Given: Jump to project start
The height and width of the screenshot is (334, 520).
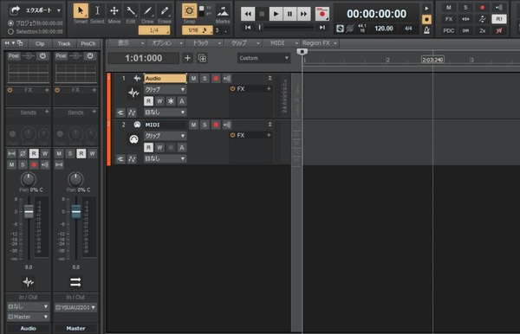Looking at the screenshot, I should (x=248, y=28).
